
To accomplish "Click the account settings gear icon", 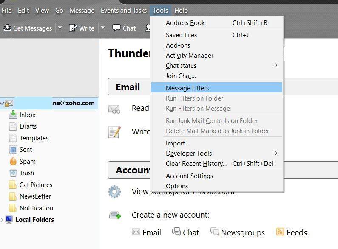I will click(x=114, y=192).
